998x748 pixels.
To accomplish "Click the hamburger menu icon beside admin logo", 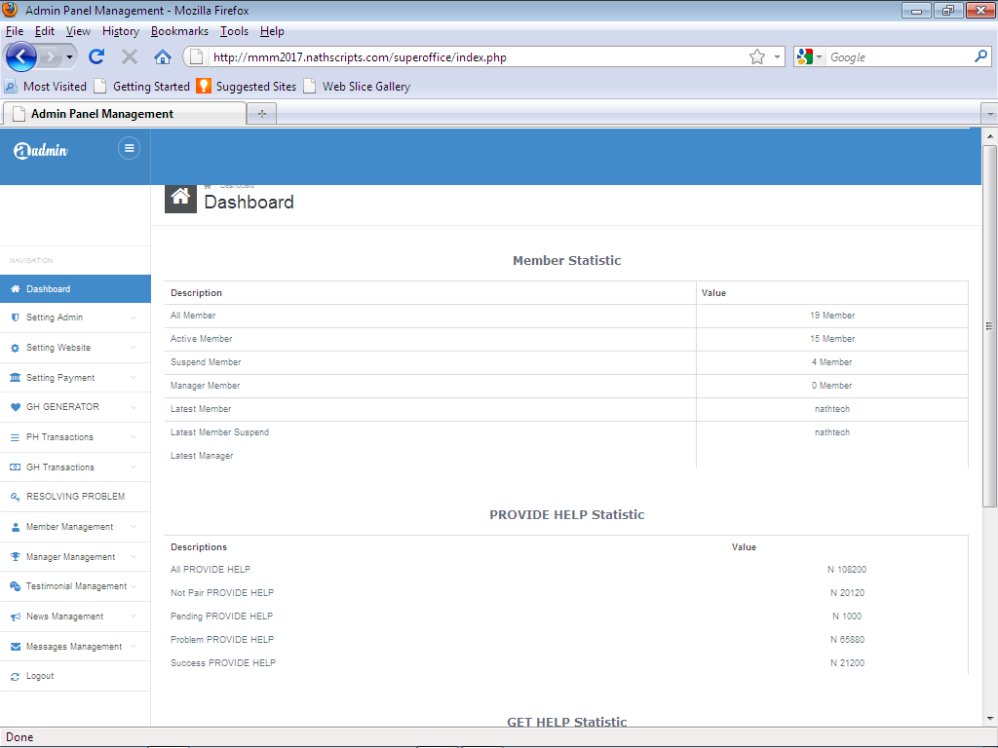I will coord(129,148).
